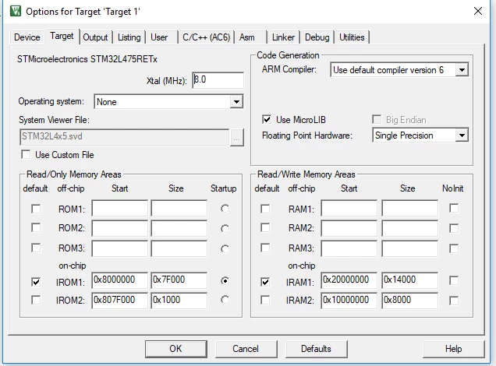Open the Debug tab
The image size is (496, 366).
pos(317,37)
